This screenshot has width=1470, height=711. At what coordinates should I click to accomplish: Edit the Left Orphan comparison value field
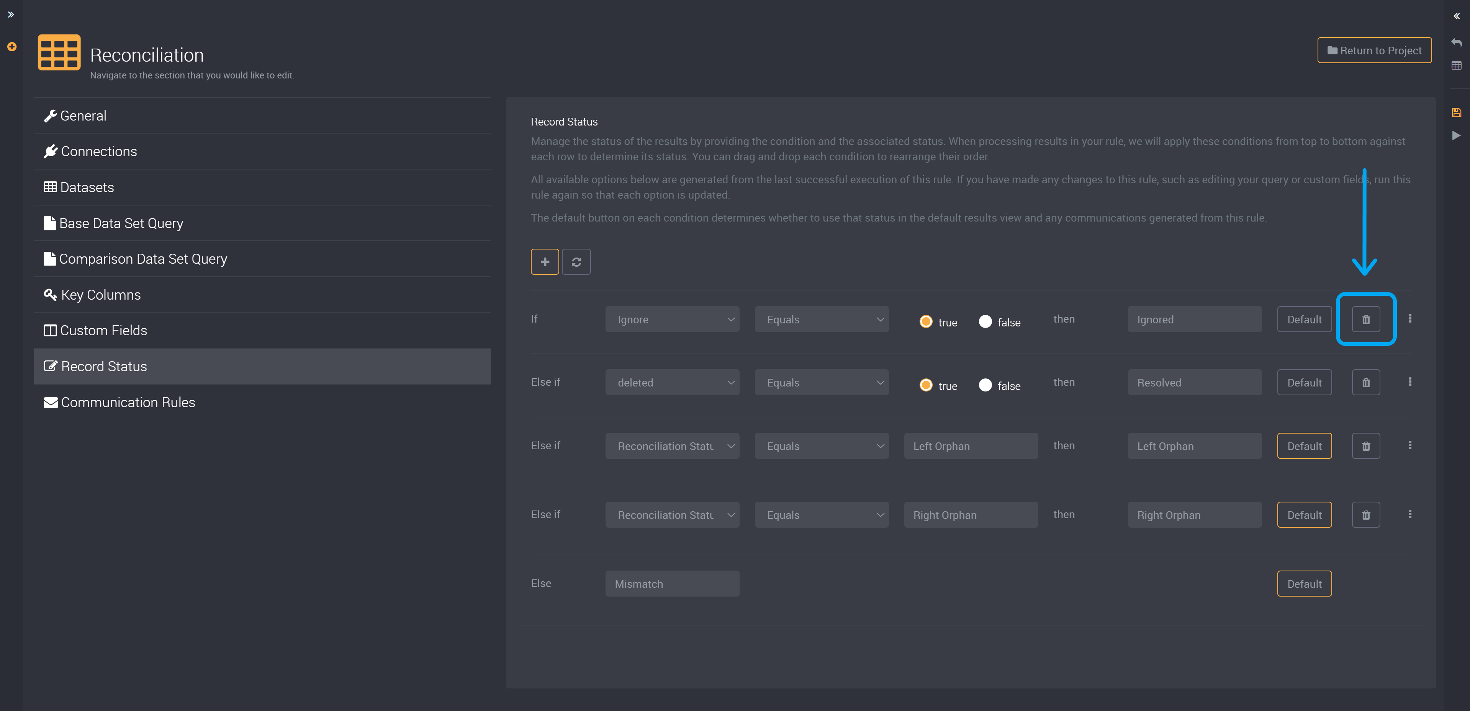click(x=971, y=446)
